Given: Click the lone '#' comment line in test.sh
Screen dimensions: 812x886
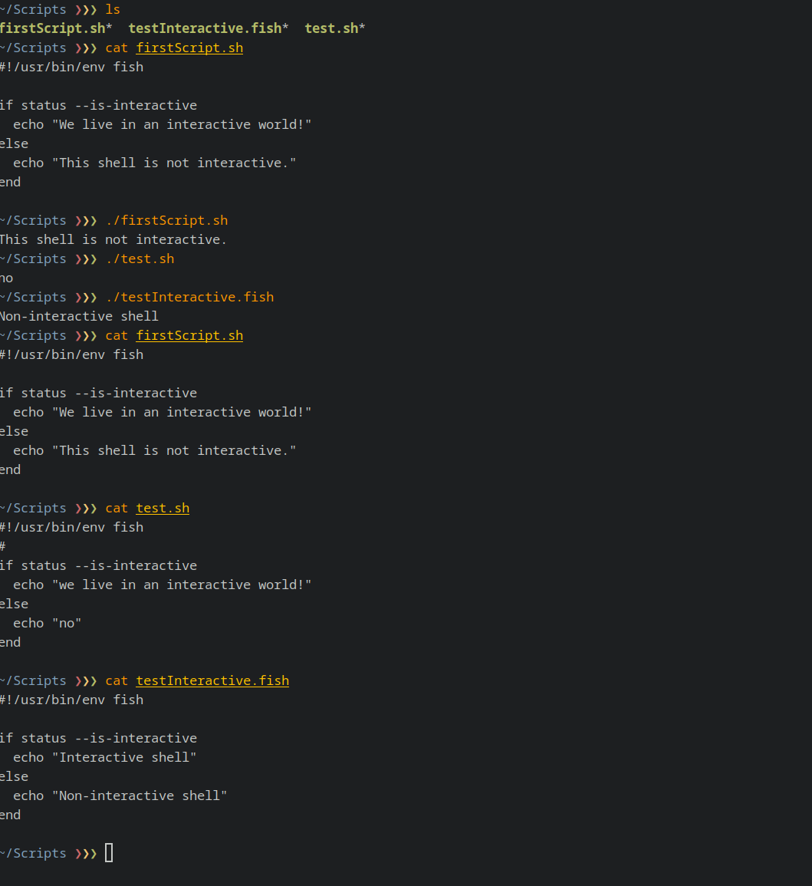Looking at the screenshot, I should pyautogui.click(x=3, y=546).
